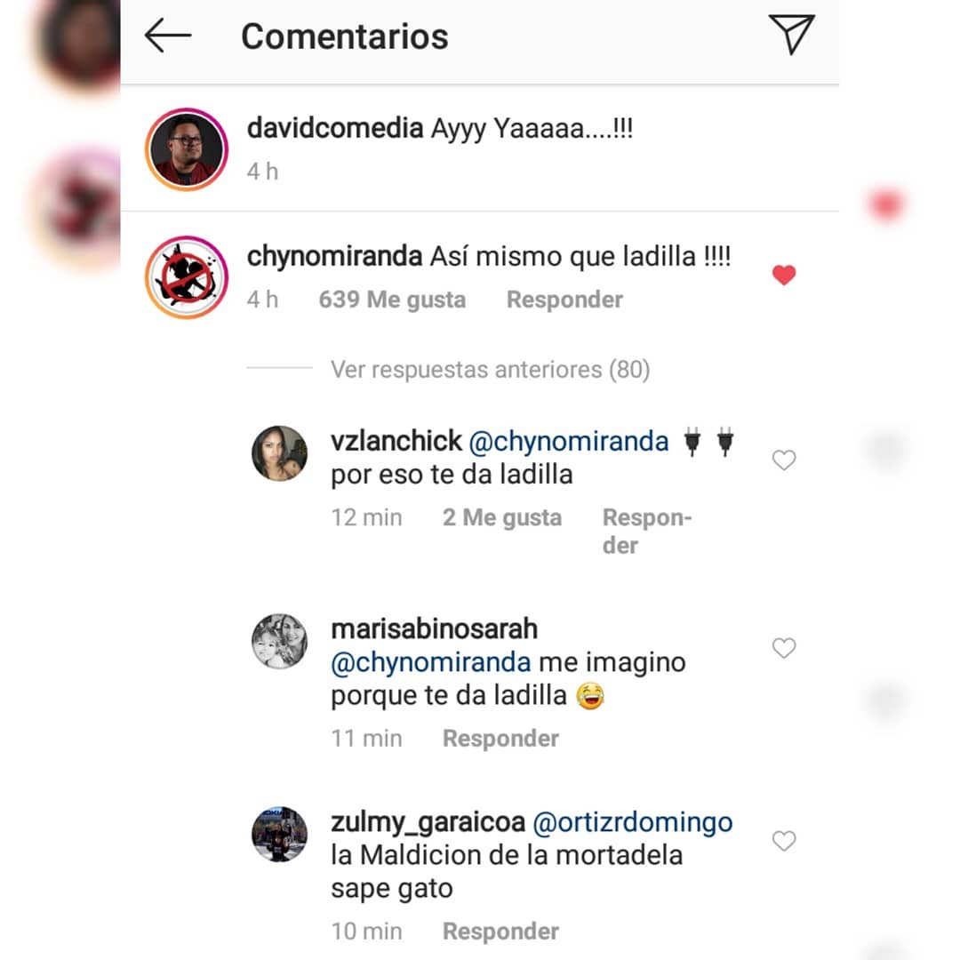
Task: Unlike chynomiranda's comment with red heart
Action: tap(784, 275)
